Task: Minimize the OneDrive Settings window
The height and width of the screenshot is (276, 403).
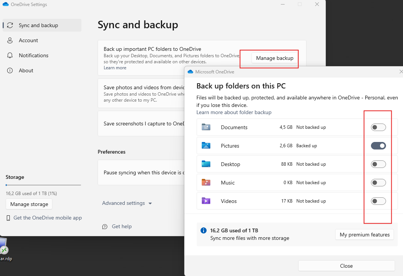Action: tap(283, 5)
